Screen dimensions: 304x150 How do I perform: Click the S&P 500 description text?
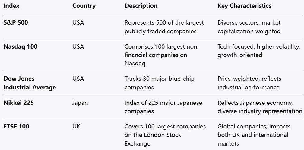point(164,27)
